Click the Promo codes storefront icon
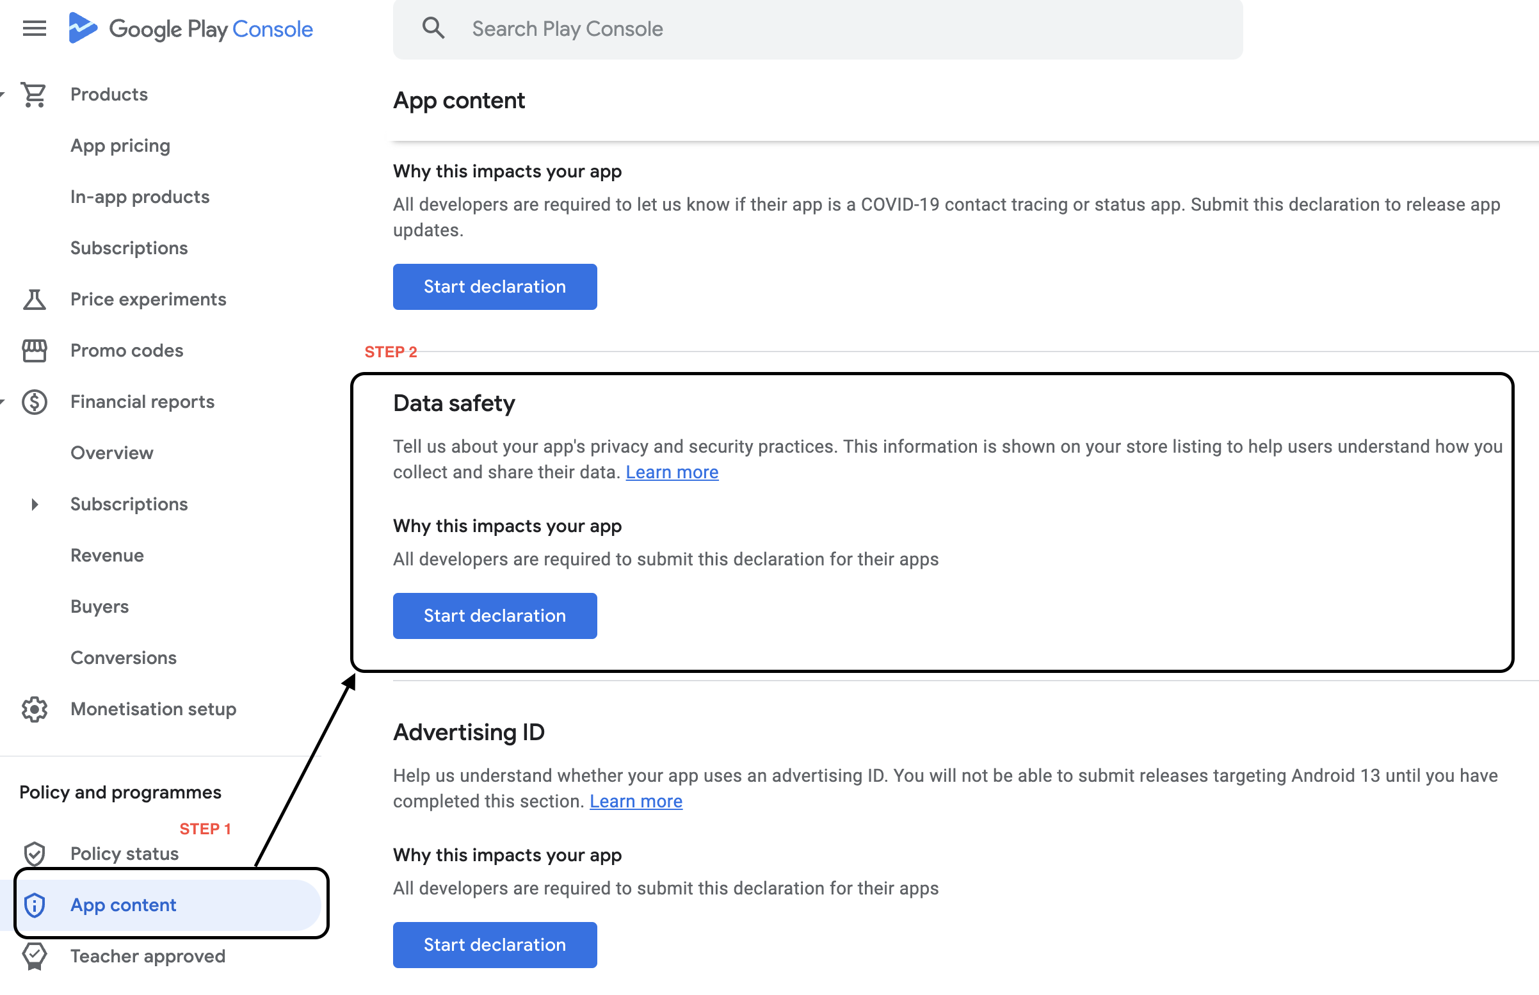The height and width of the screenshot is (995, 1539). click(x=33, y=350)
